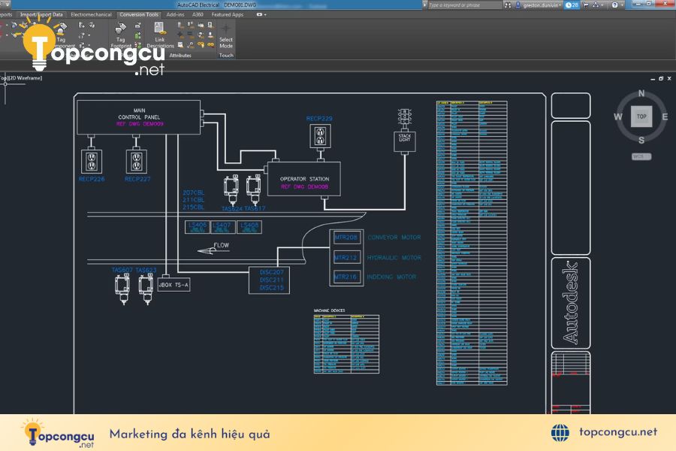Open the WCS coordinate system dropdown

point(641,156)
